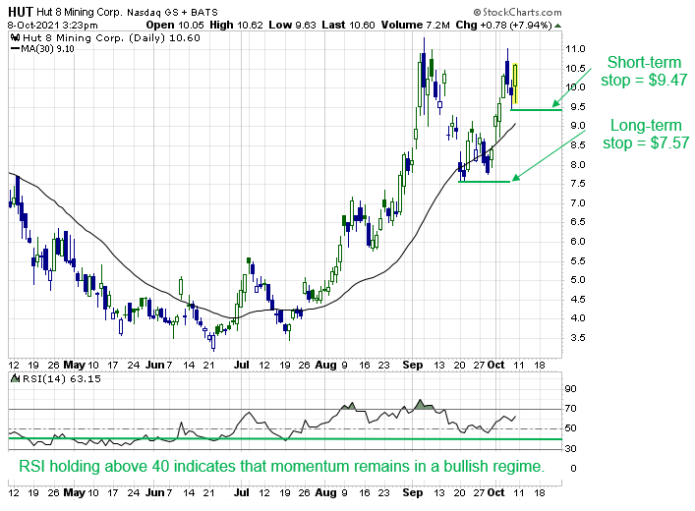695x511 pixels.
Task: Click the Last 10.60 value
Action: tap(348, 25)
